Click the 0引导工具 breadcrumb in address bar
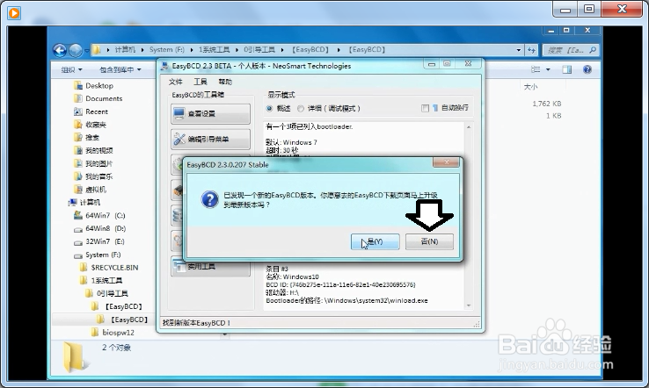 [x=259, y=49]
